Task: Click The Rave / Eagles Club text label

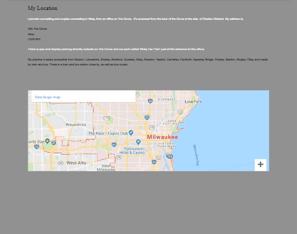Action: [x=108, y=133]
